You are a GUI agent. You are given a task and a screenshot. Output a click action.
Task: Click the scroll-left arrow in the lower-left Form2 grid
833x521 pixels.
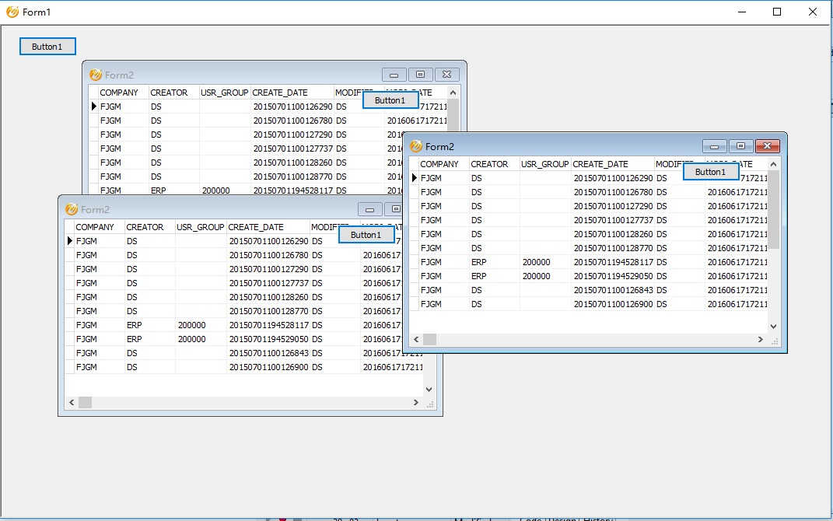pos(72,403)
